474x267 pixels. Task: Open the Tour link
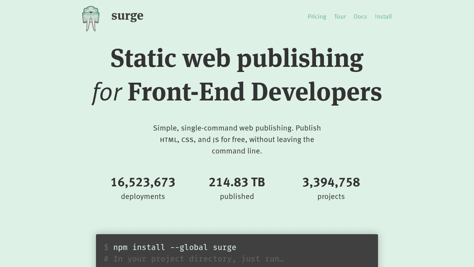click(x=340, y=17)
